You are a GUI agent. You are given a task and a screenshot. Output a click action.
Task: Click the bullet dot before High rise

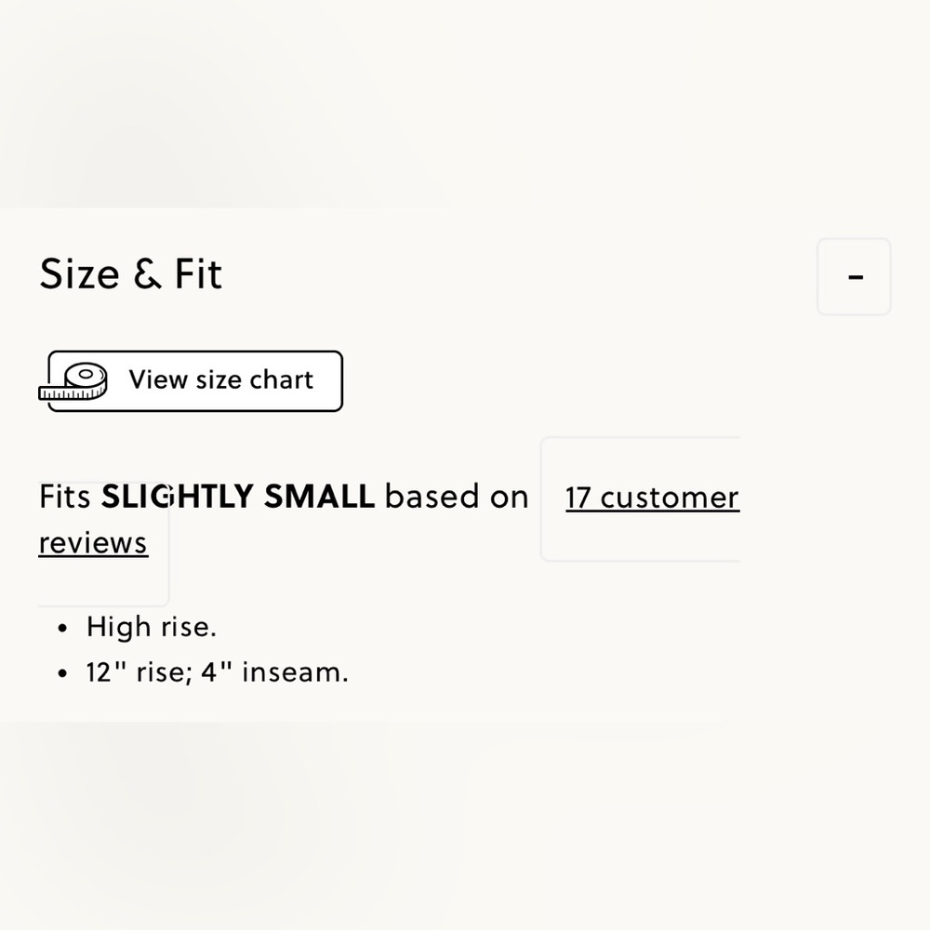tap(62, 629)
